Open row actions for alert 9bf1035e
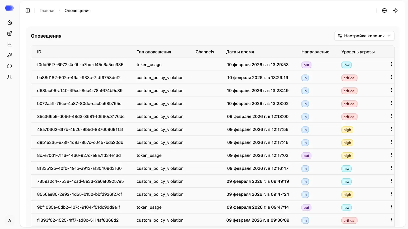Viewport: 408px width, 229px height. pyautogui.click(x=392, y=207)
